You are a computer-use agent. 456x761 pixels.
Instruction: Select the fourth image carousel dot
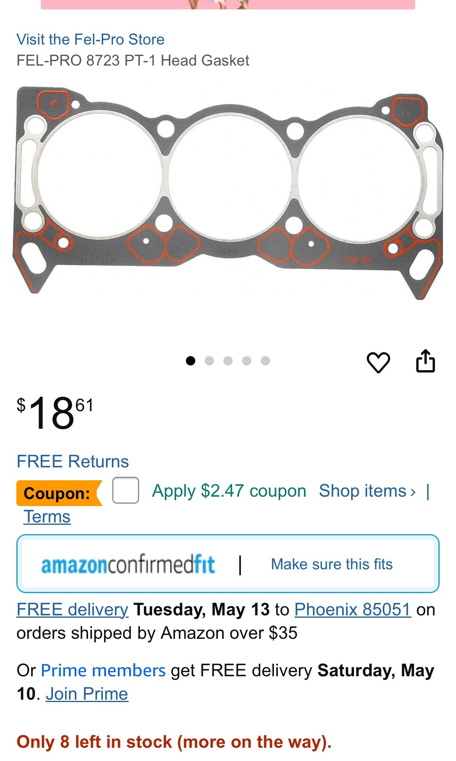pos(247,361)
